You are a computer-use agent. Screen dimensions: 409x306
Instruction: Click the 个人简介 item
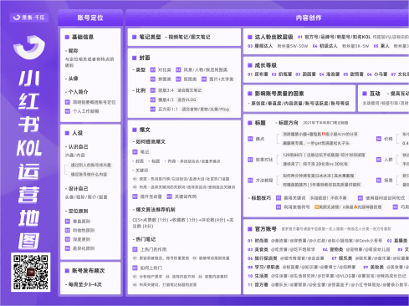tap(77, 92)
